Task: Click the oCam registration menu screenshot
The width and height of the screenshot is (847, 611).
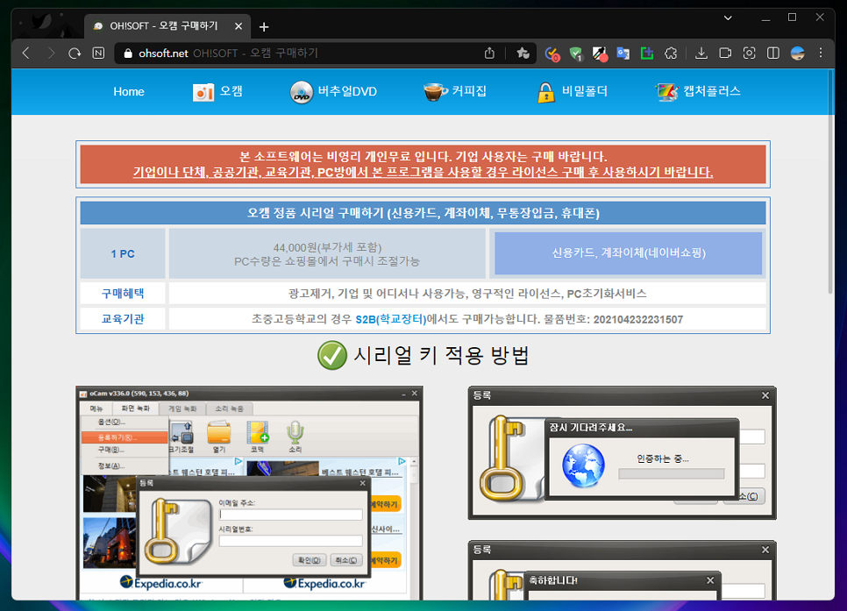Action: coord(249,493)
